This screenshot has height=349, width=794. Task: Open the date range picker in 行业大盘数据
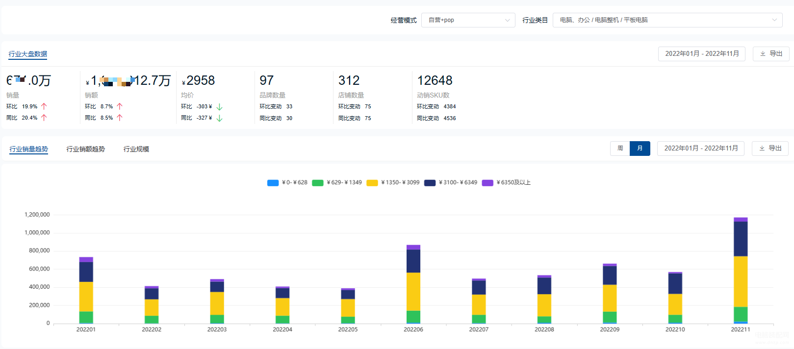(702, 54)
